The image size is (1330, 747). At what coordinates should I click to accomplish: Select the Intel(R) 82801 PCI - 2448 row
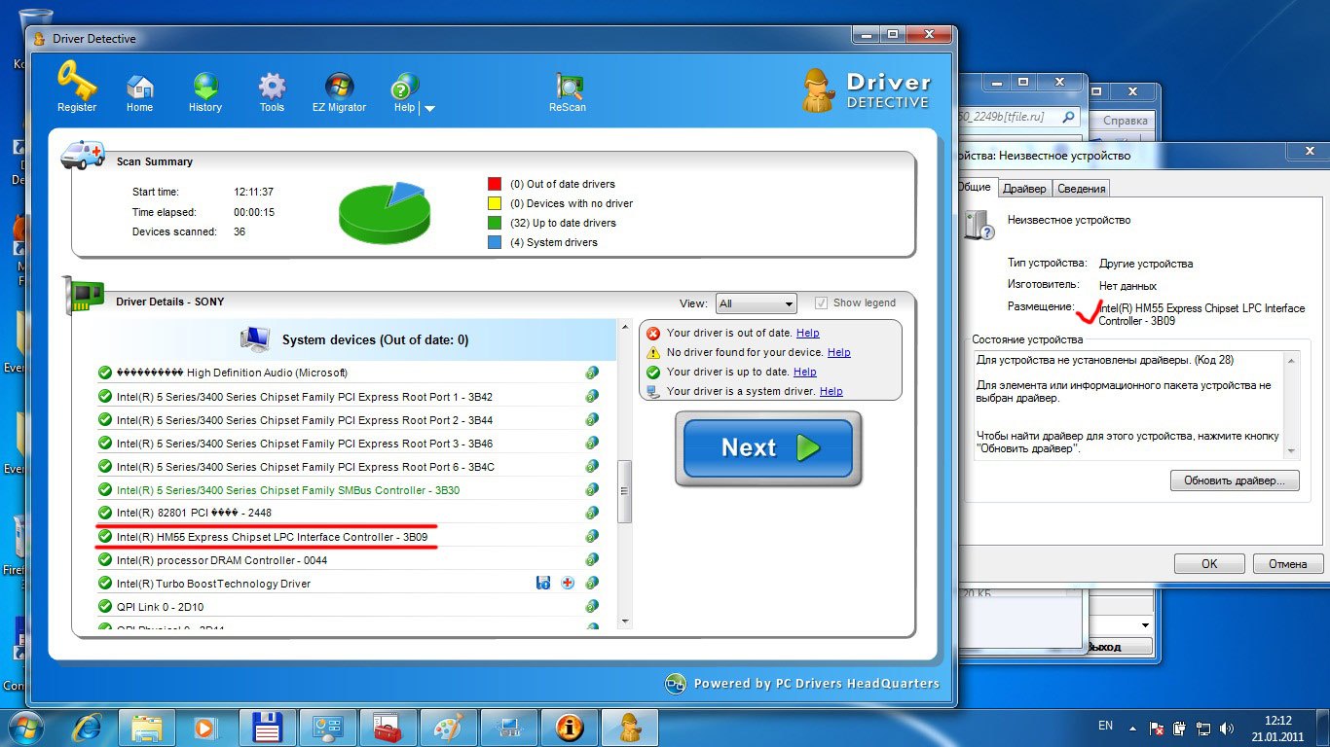(350, 513)
